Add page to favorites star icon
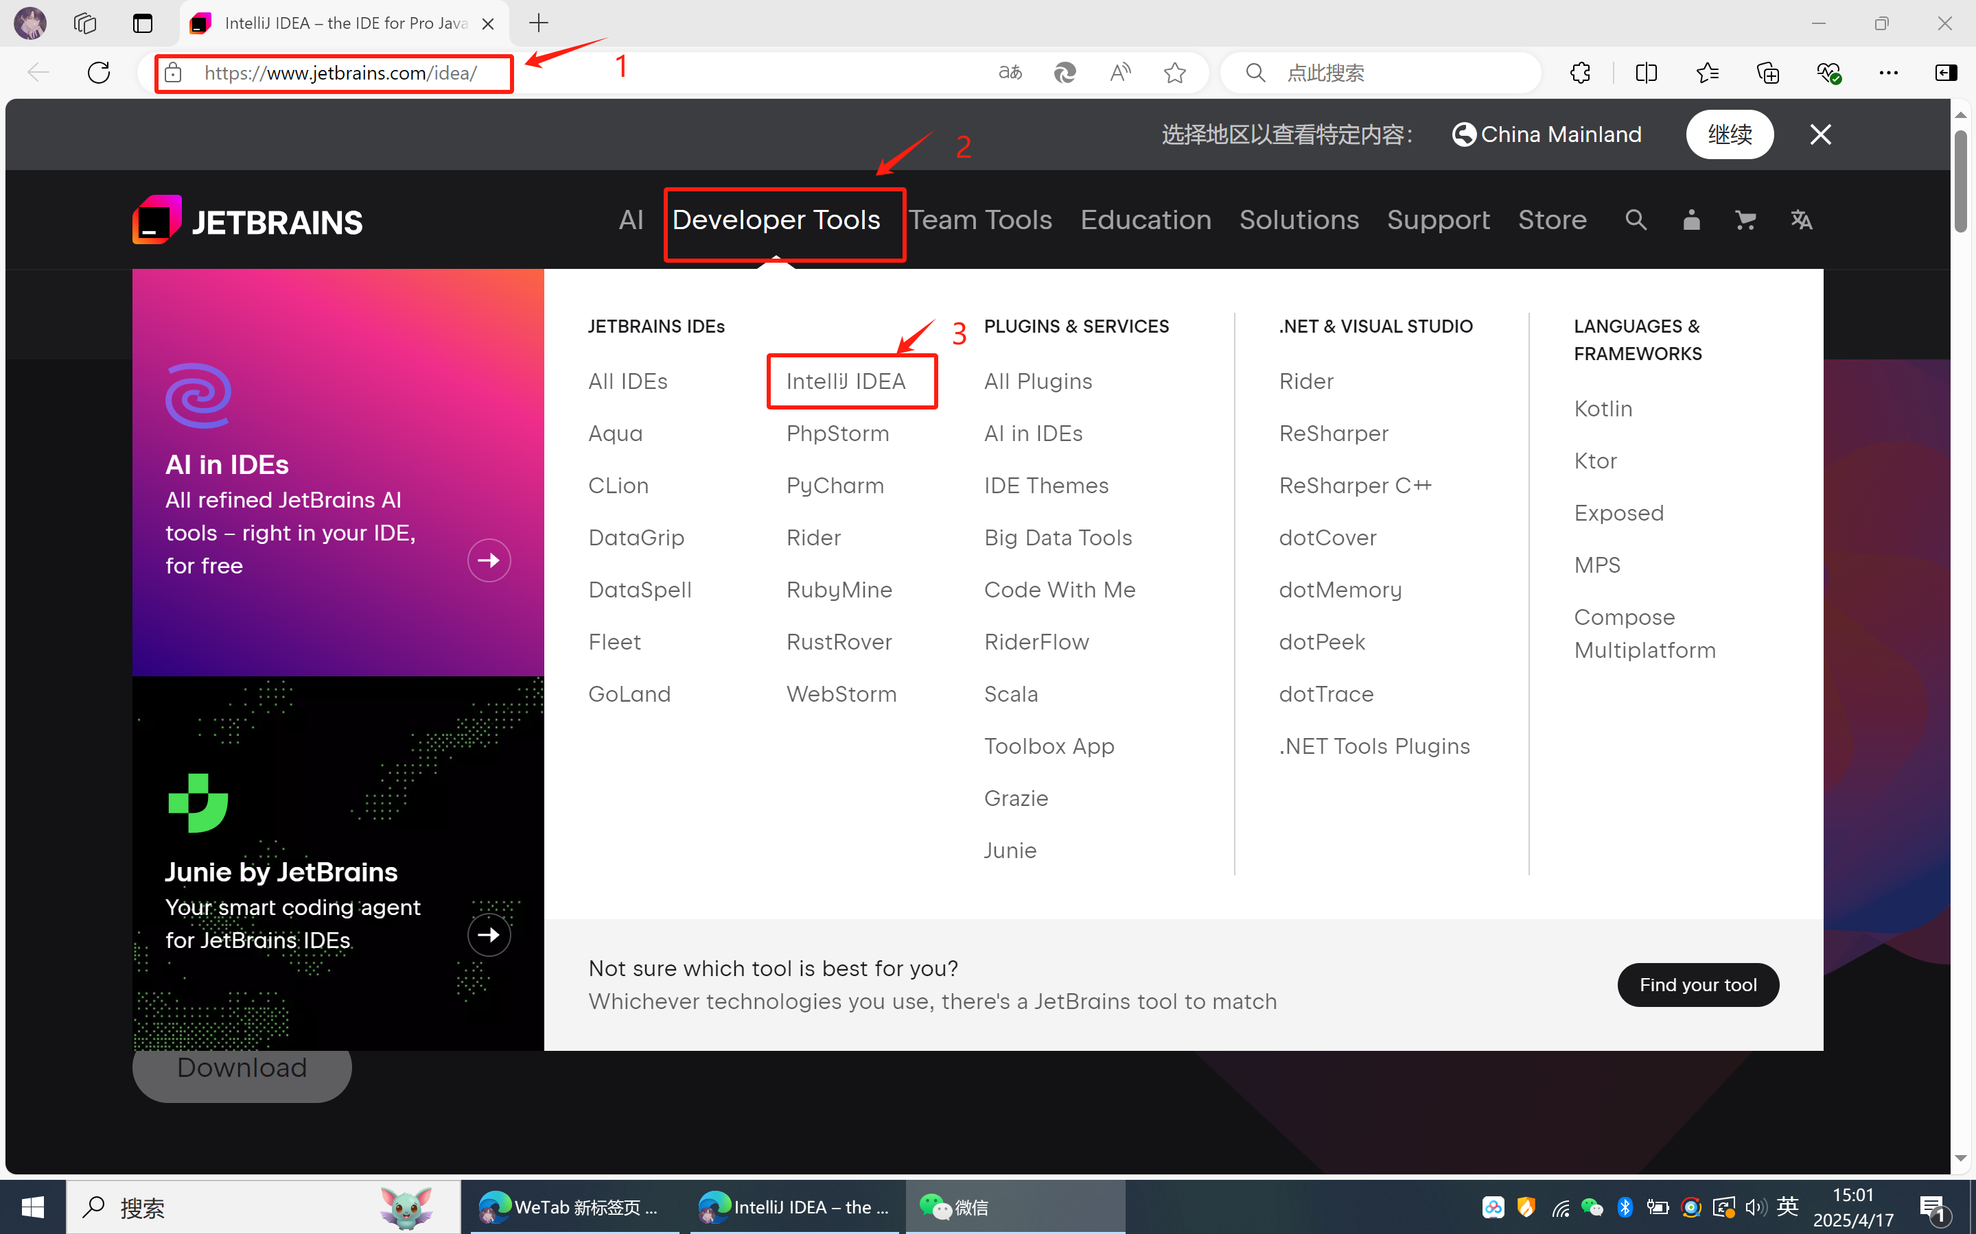The image size is (1976, 1234). (x=1174, y=73)
